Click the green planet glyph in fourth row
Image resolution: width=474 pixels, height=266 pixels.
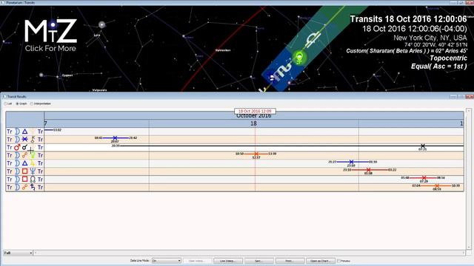click(33, 155)
